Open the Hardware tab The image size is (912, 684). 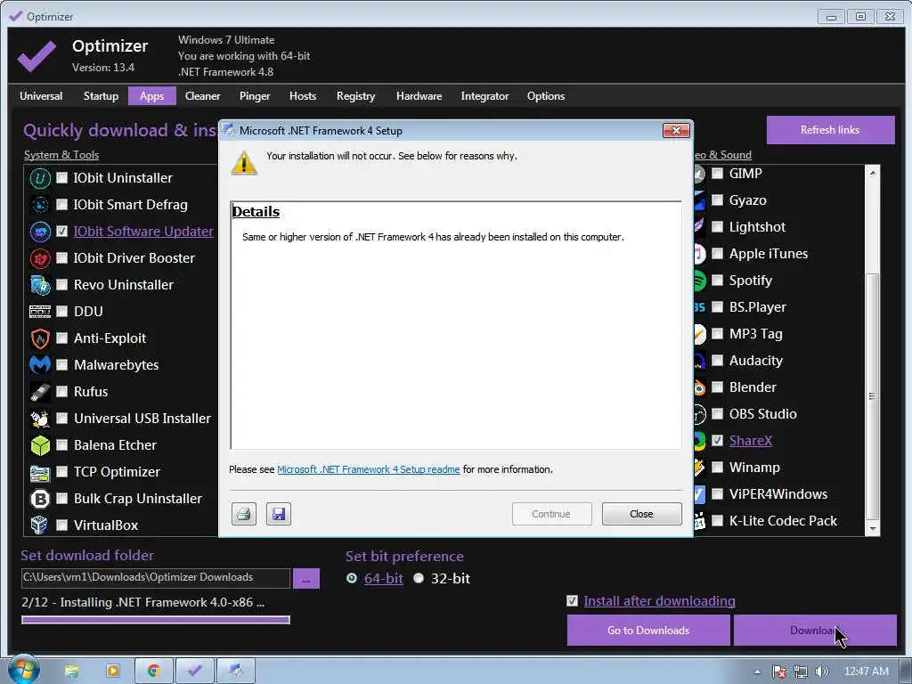pyautogui.click(x=419, y=96)
